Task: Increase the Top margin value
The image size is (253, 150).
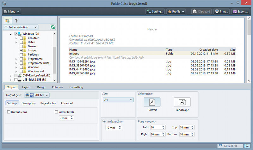Action: [192, 126]
